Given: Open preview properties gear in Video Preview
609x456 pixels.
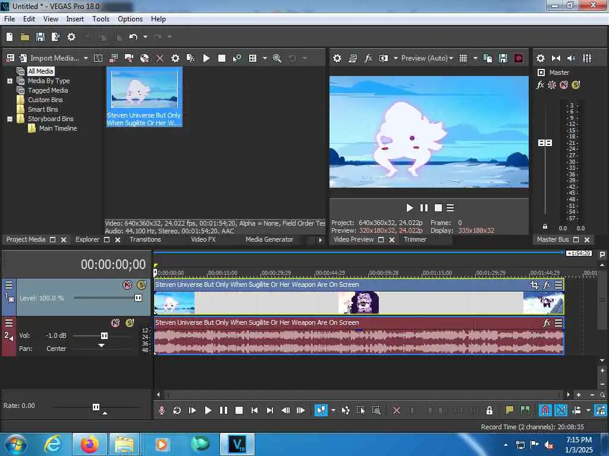Looking at the screenshot, I should click(337, 58).
